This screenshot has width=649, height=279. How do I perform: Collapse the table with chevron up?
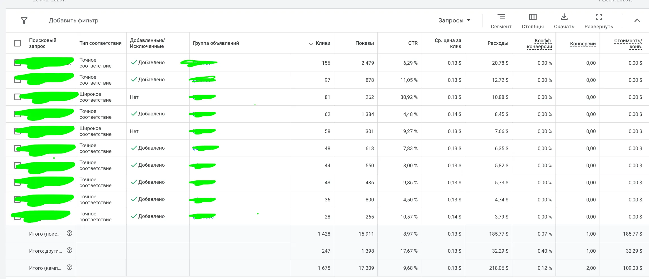click(x=637, y=20)
